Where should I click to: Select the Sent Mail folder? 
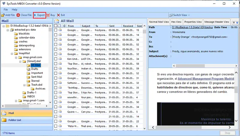[37, 77]
